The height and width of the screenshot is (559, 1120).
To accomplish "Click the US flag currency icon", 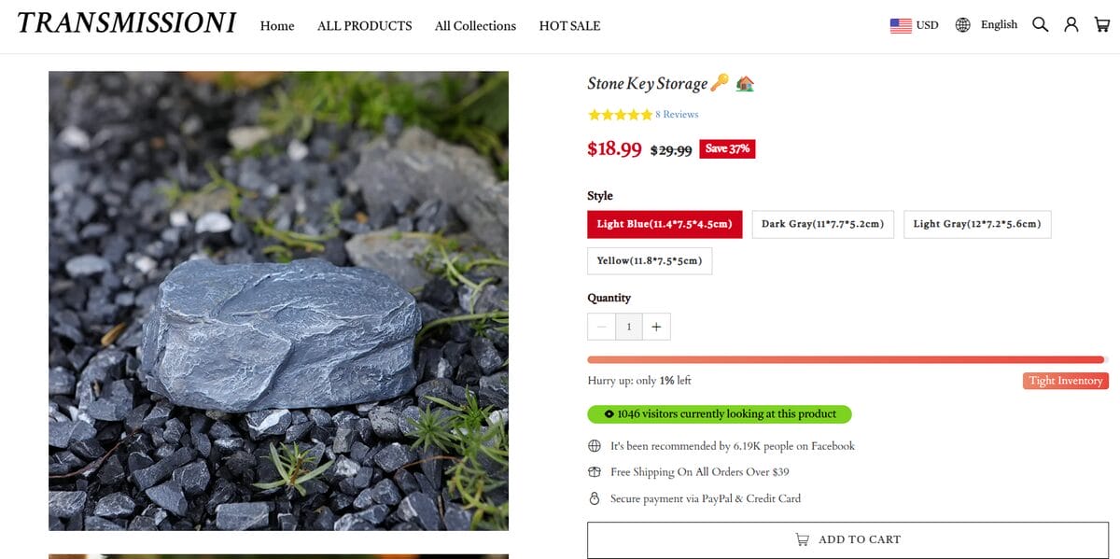I will tap(900, 25).
